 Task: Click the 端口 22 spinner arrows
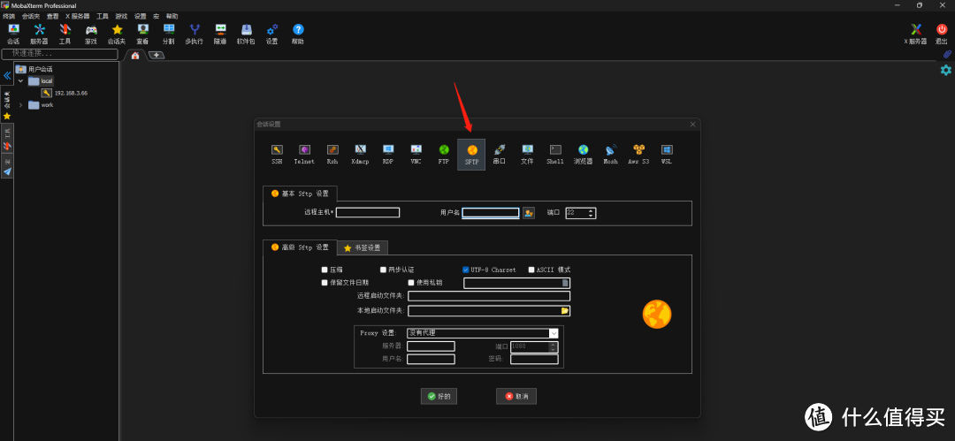coord(591,213)
